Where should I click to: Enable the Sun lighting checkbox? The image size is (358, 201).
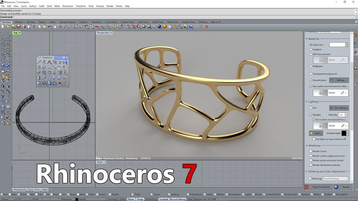(x=311, y=108)
